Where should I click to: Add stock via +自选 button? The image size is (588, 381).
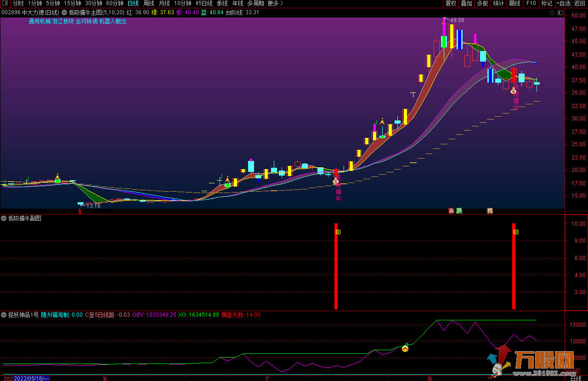564,3
